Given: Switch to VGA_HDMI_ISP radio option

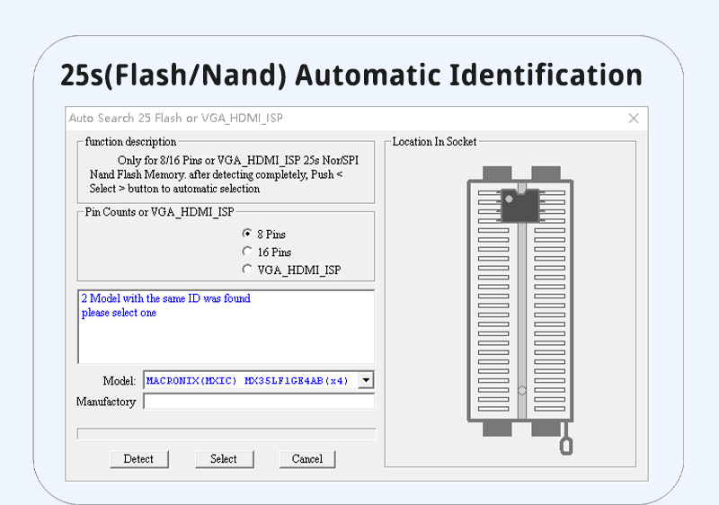Looking at the screenshot, I should (248, 270).
